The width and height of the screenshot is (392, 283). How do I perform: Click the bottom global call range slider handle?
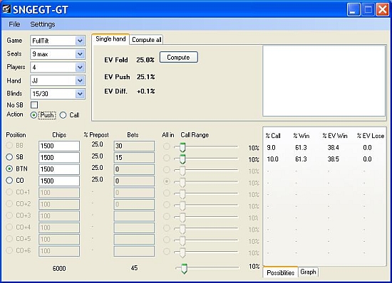(184, 269)
